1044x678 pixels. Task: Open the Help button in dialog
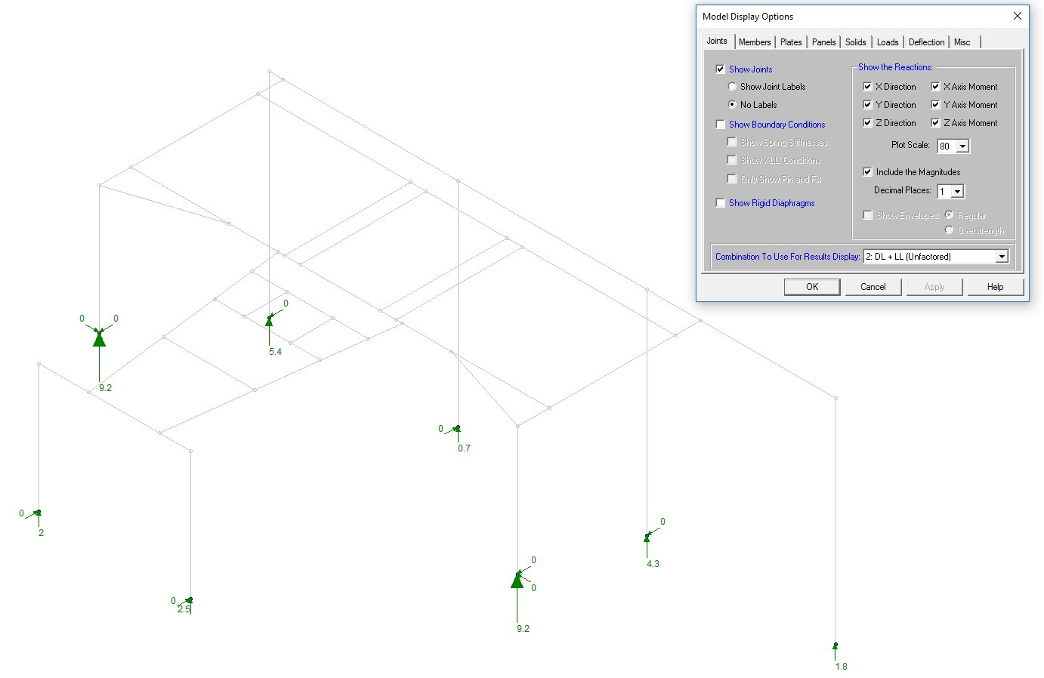click(x=995, y=287)
